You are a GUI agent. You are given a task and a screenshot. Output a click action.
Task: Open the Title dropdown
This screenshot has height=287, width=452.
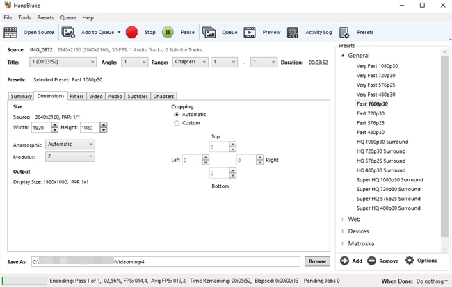click(x=63, y=62)
